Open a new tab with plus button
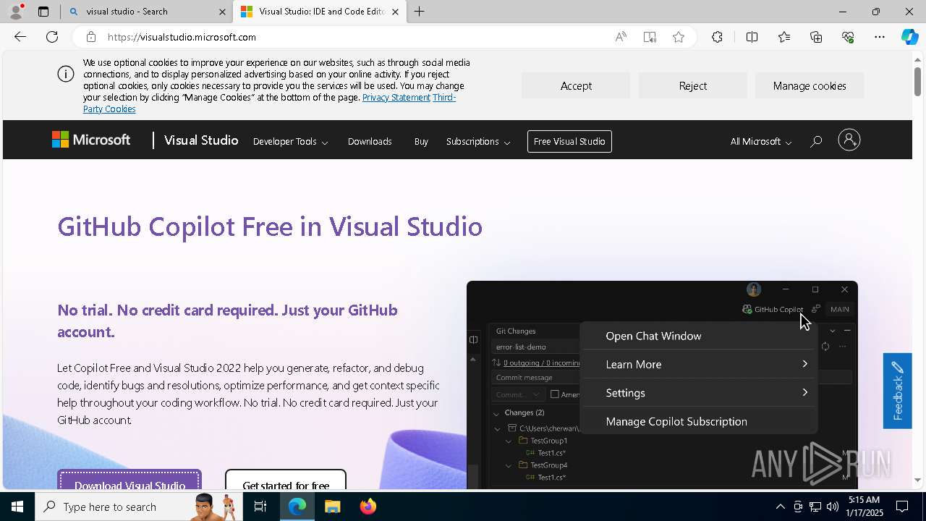Viewport: 926px width, 521px height. click(419, 12)
